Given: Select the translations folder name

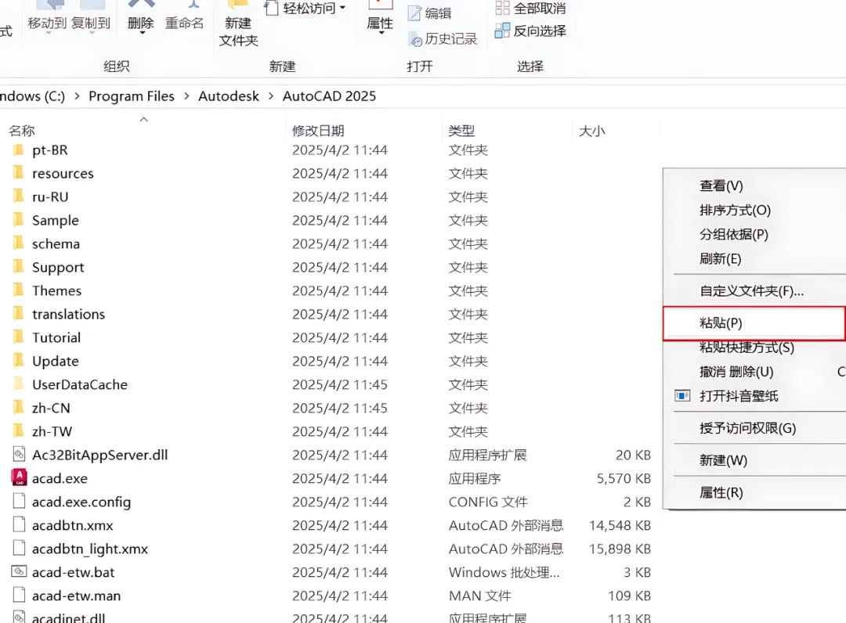Looking at the screenshot, I should (68, 314).
